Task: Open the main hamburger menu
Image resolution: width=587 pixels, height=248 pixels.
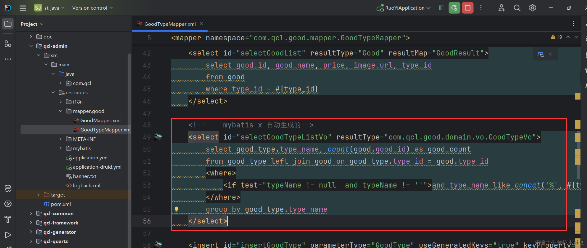Action: (23, 8)
